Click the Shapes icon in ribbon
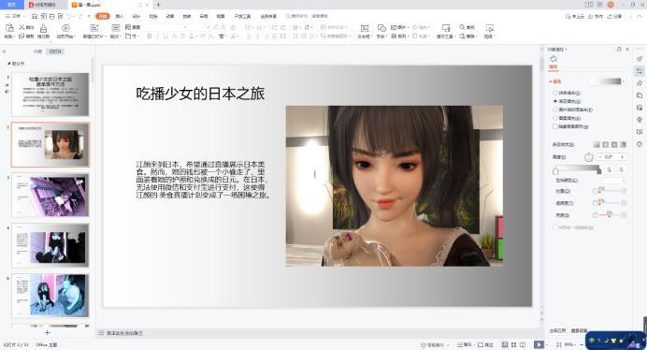Screen dimensions: 647x350 [381, 28]
